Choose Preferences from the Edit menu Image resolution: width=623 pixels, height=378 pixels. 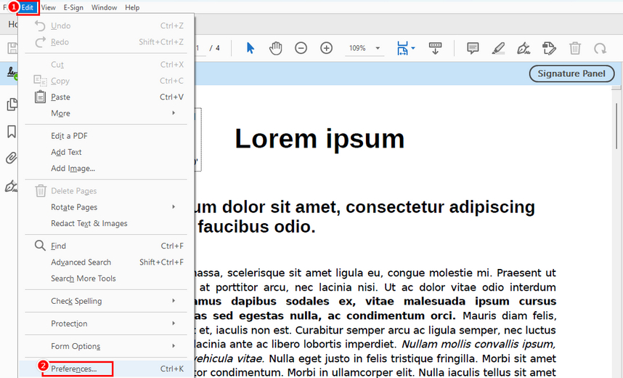(74, 369)
